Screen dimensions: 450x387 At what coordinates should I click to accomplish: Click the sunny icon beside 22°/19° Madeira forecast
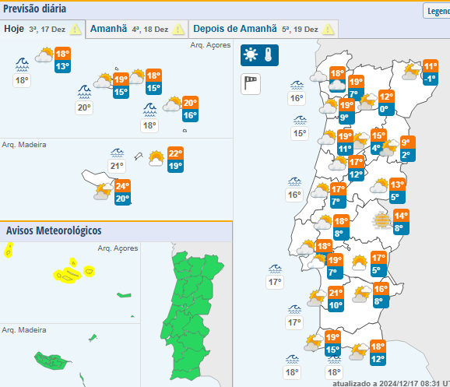[156, 159]
